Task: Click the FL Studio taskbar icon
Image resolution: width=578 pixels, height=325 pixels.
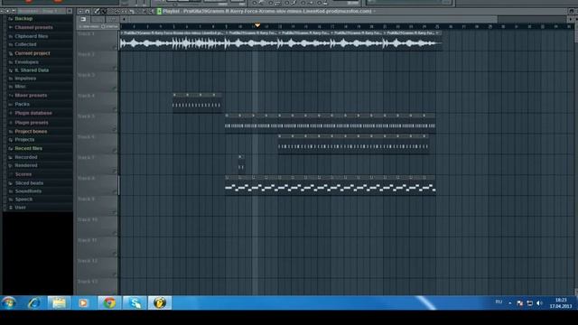Action: pyautogui.click(x=160, y=303)
